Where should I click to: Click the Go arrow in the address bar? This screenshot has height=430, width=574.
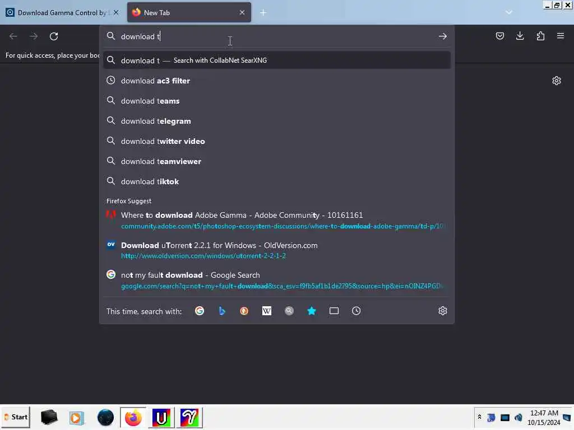pyautogui.click(x=443, y=36)
